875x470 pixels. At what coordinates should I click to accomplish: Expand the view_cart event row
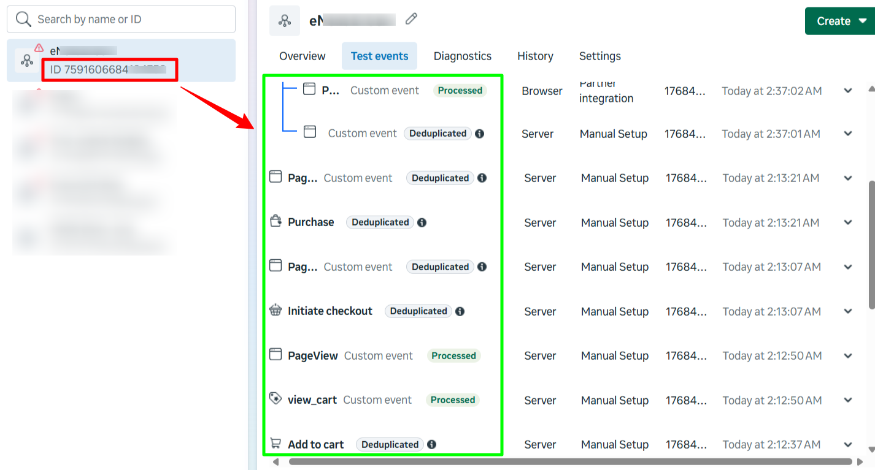848,400
